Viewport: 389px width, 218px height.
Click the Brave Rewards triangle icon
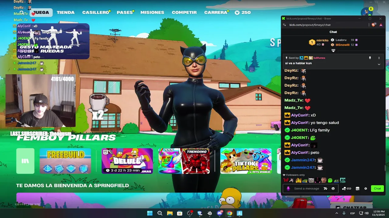(x=381, y=25)
